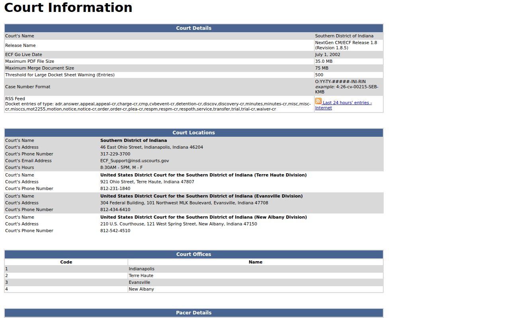Click the Terre Haute Division court name
510x318 pixels.
204,175
